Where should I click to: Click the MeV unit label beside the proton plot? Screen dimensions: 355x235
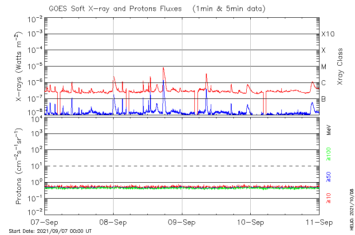[x=329, y=130]
